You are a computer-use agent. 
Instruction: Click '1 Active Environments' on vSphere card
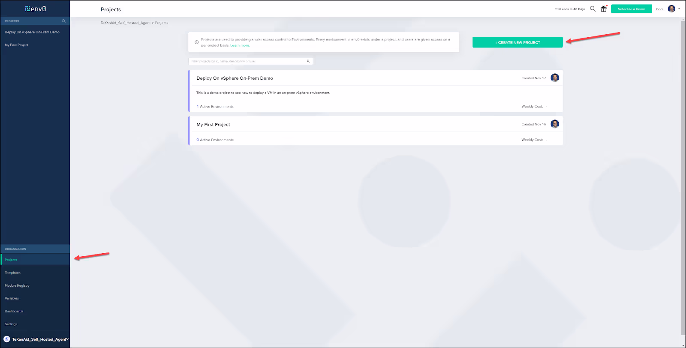(x=215, y=106)
